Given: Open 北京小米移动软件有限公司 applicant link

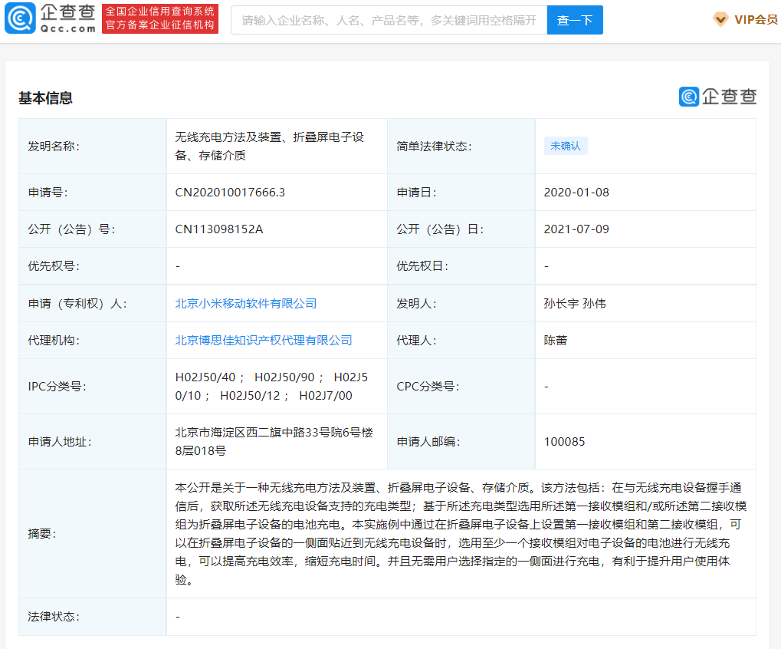Looking at the screenshot, I should (x=245, y=303).
